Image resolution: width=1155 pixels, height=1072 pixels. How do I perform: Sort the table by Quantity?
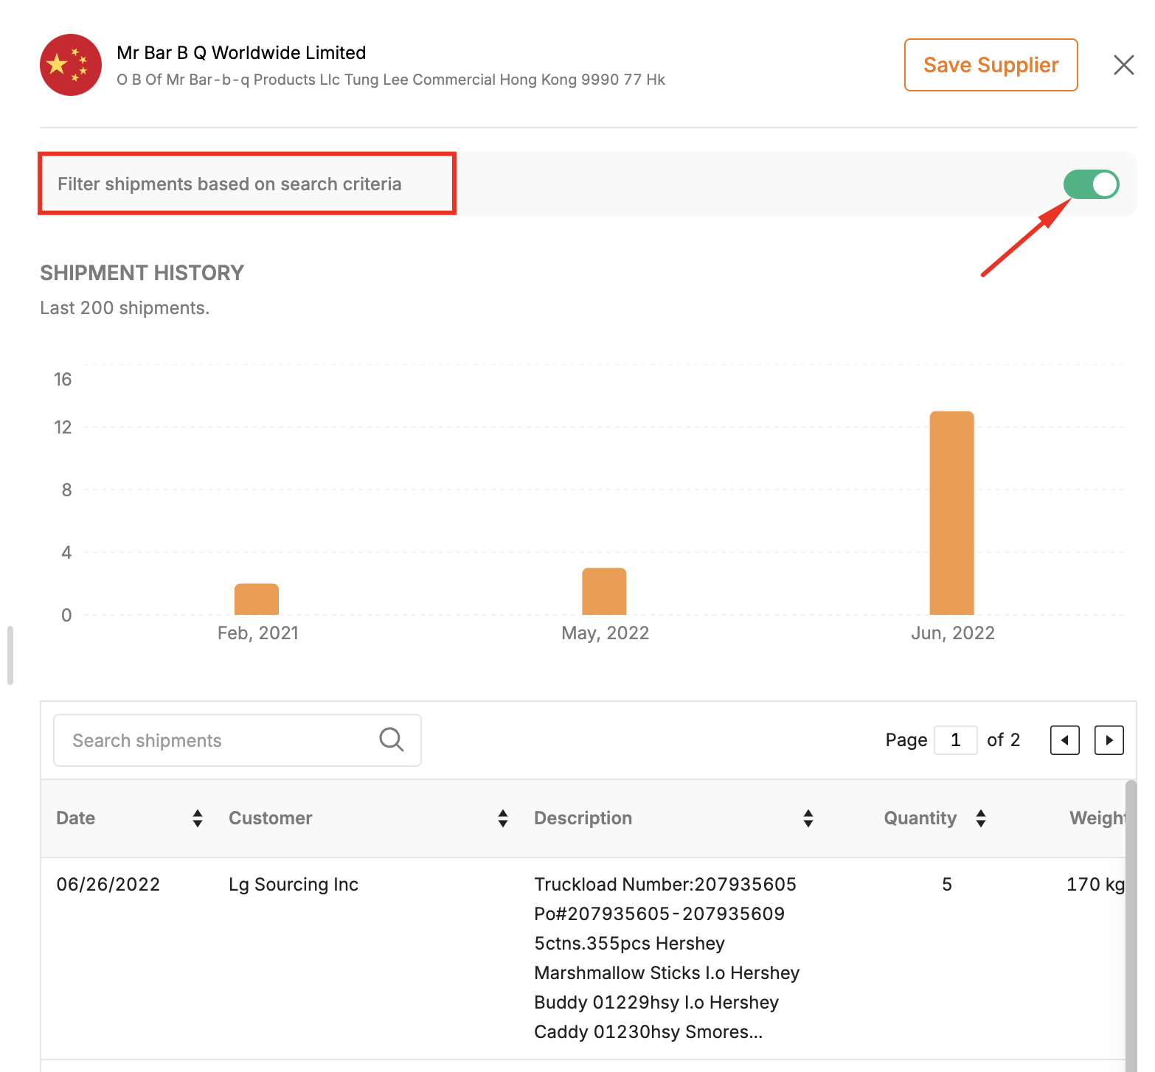[981, 818]
